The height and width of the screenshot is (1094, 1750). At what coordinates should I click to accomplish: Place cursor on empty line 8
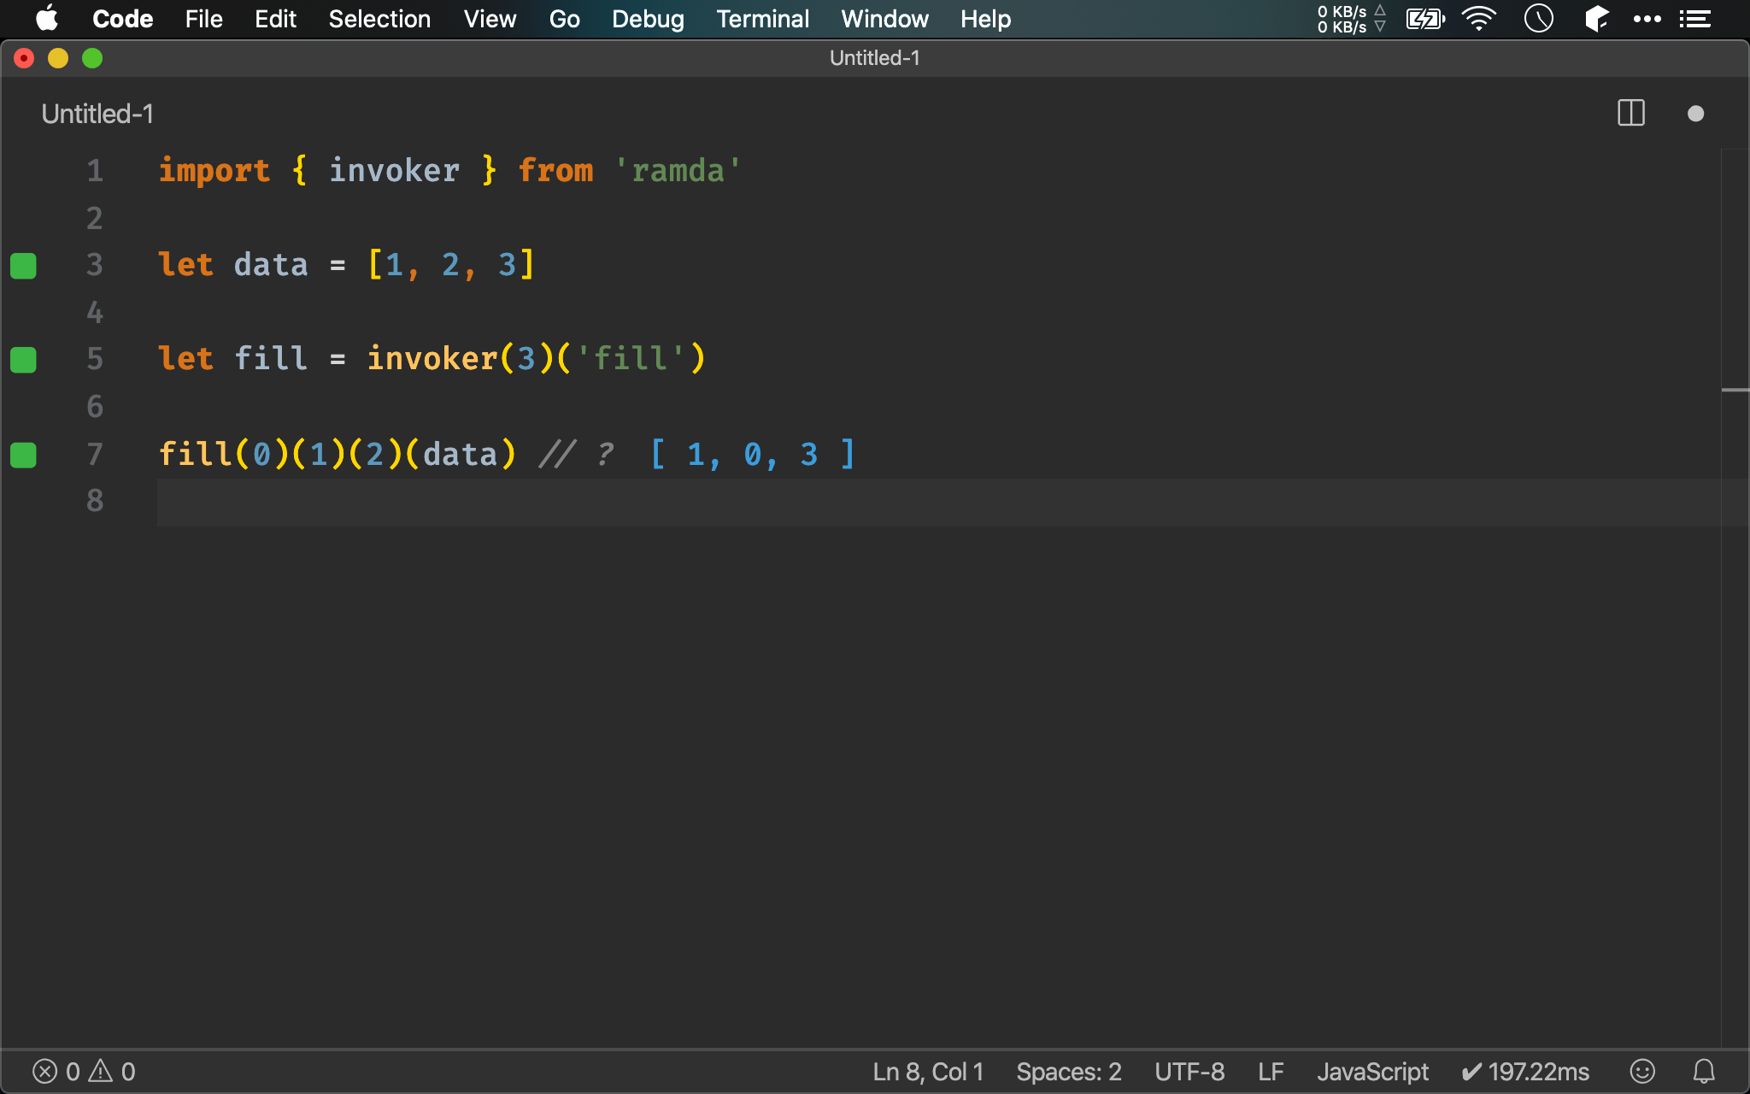click(938, 502)
